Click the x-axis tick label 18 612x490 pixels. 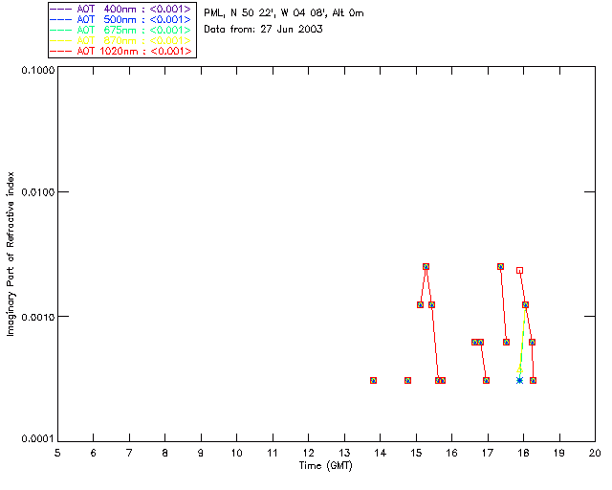coord(523,454)
